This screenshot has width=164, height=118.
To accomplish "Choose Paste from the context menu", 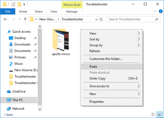I will [x=93, y=67].
